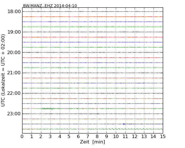Click the x-axis tick label 6
Image resolution: width=185 pixels, height=148 pixels.
[x=78, y=136]
